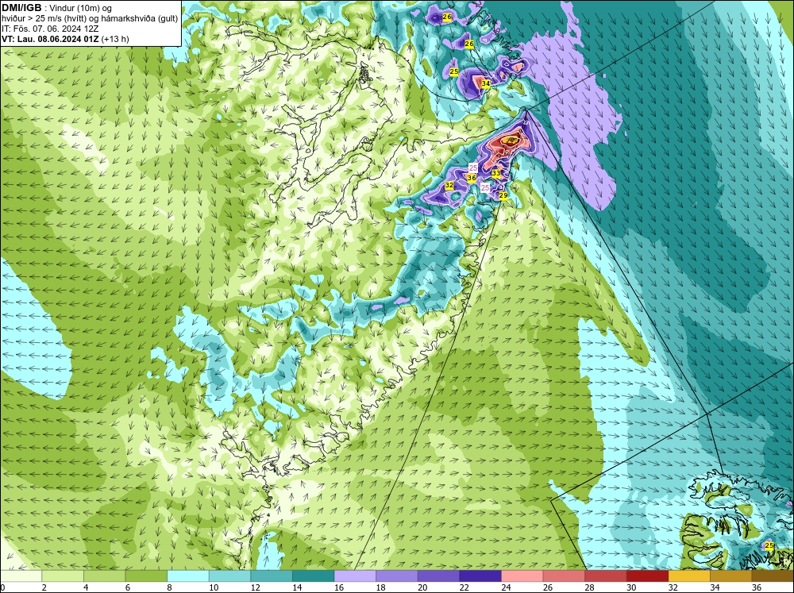Viewport: 794px width, 593px height.
Task: Click the 2–4 m/s light green legend swatch
Action: 63,576
